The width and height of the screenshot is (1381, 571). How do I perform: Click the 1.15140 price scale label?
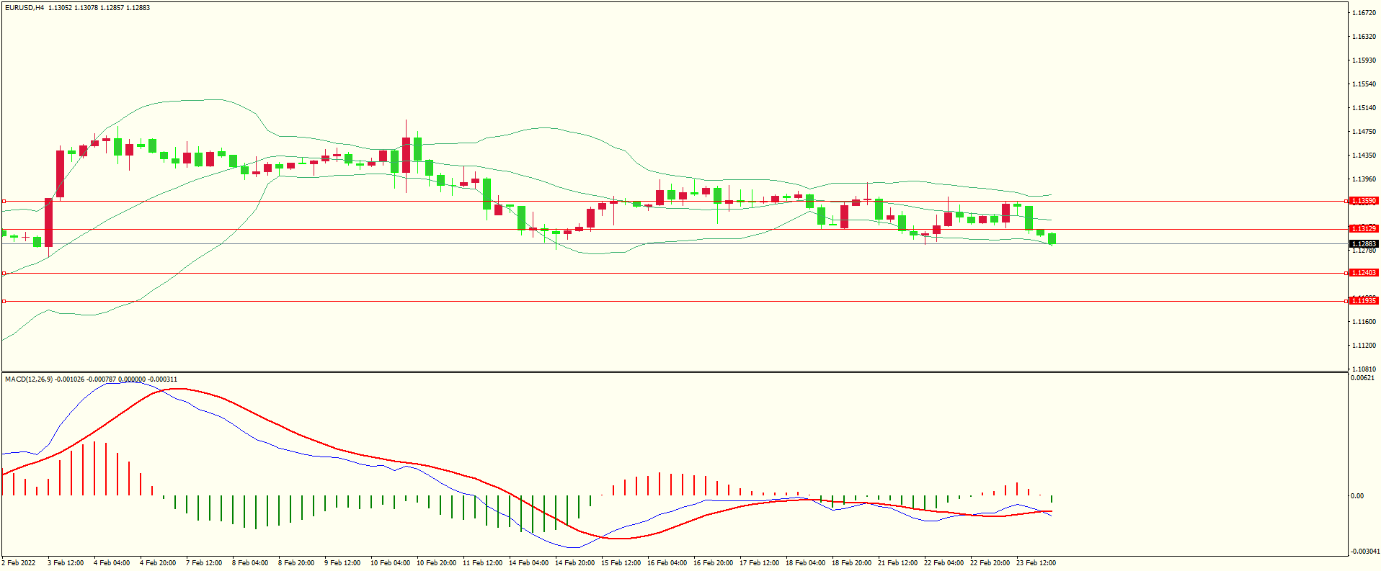pyautogui.click(x=1364, y=108)
